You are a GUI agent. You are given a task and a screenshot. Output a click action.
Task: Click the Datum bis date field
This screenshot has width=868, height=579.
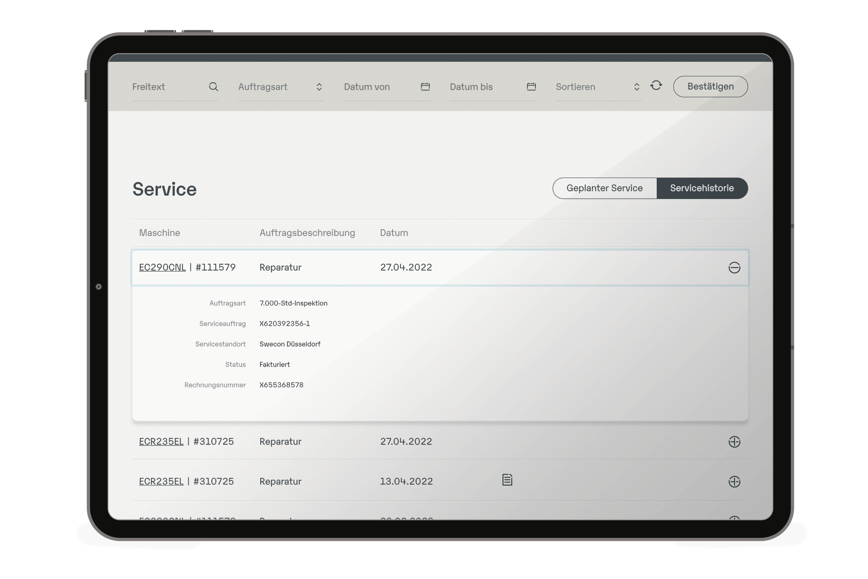pos(493,87)
